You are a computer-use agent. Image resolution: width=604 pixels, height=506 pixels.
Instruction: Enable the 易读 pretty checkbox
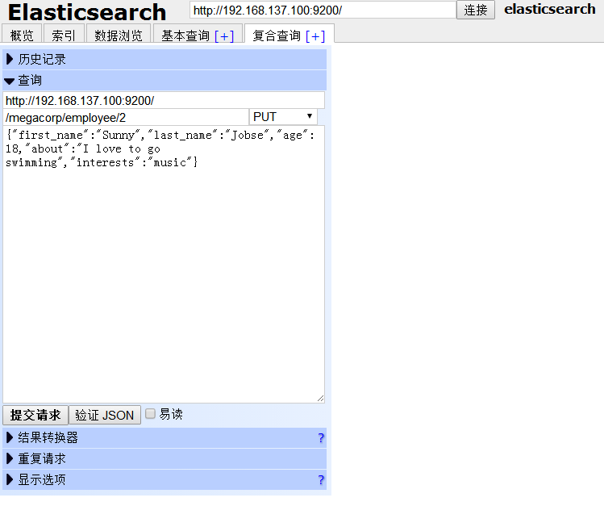point(150,414)
